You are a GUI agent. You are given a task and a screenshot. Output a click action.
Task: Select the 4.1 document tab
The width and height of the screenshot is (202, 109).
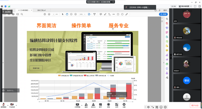24,10
